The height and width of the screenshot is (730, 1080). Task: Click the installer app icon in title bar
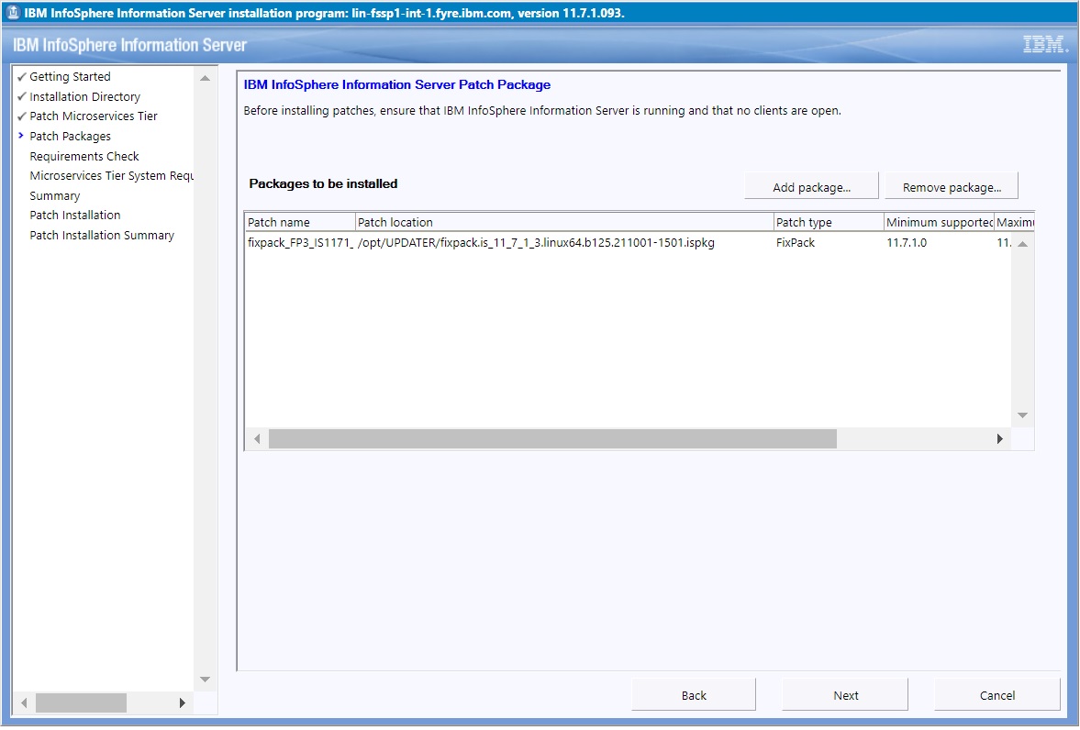coord(13,13)
